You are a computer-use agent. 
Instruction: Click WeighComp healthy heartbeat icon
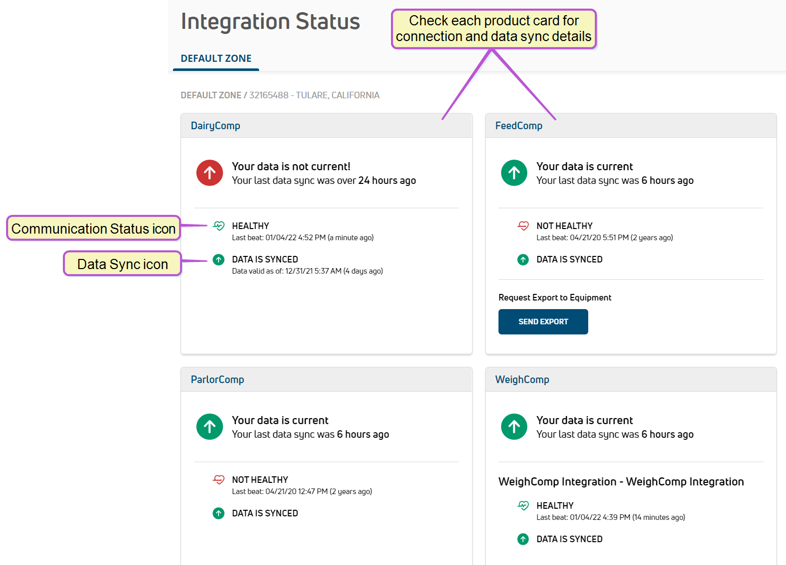pos(523,505)
